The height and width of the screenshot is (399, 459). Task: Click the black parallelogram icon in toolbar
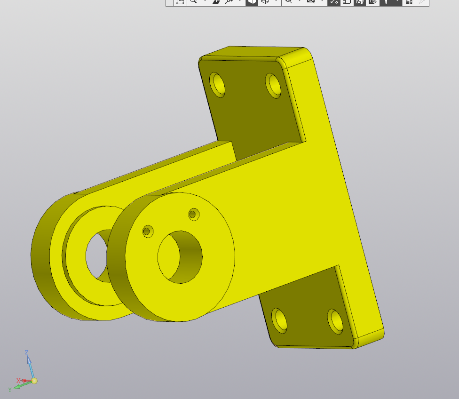coord(216,2)
